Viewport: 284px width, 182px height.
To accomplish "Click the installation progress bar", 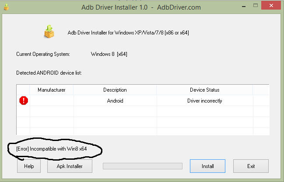I will click(142, 166).
